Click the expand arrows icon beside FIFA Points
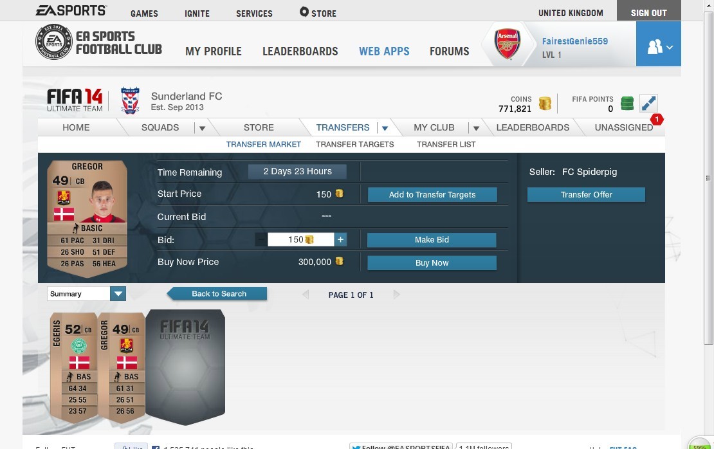The height and width of the screenshot is (449, 714). tap(648, 104)
